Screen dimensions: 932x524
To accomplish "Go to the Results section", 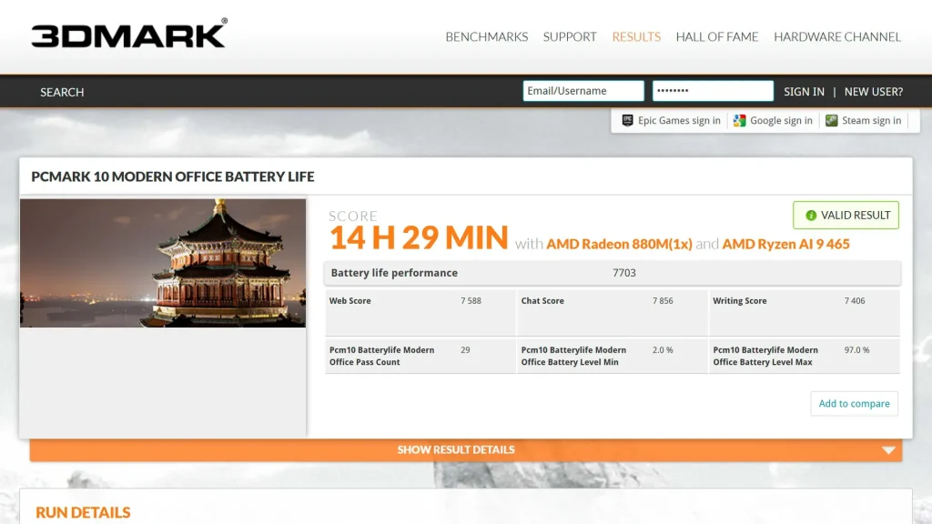I will click(636, 36).
